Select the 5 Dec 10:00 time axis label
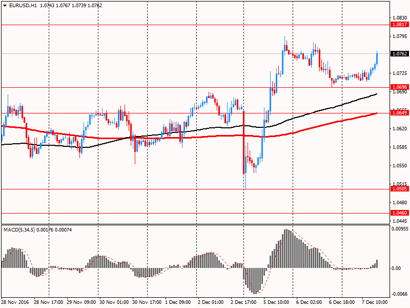Viewport: 410px width, 308px height. click(276, 302)
